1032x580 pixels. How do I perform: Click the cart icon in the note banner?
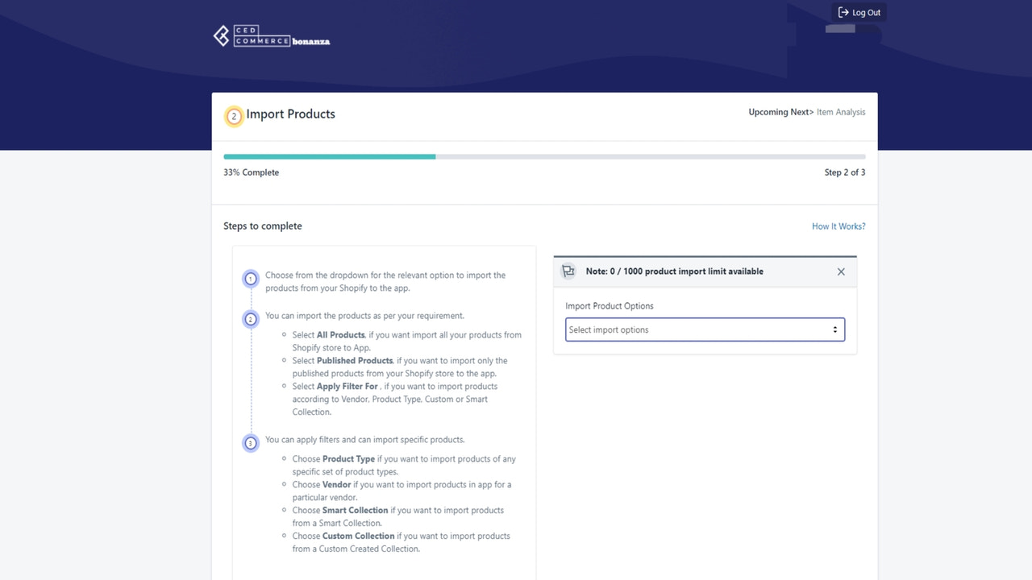(568, 271)
